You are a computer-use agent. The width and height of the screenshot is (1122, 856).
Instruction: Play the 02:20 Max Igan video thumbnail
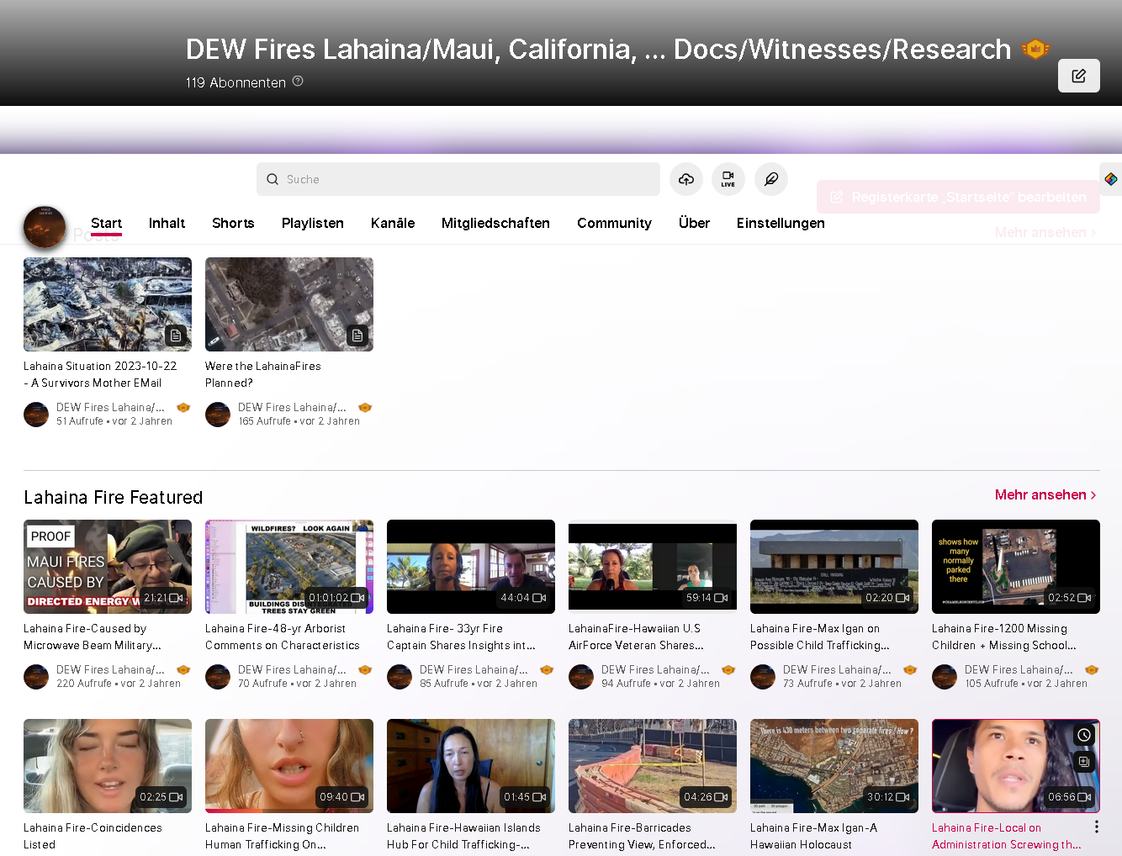pyautogui.click(x=834, y=567)
